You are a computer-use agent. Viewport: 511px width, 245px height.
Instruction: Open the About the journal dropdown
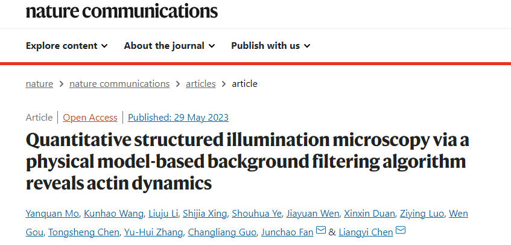pos(170,46)
